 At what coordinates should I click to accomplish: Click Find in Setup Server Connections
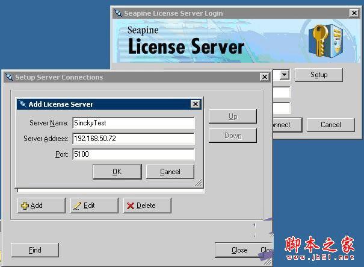tap(35, 250)
